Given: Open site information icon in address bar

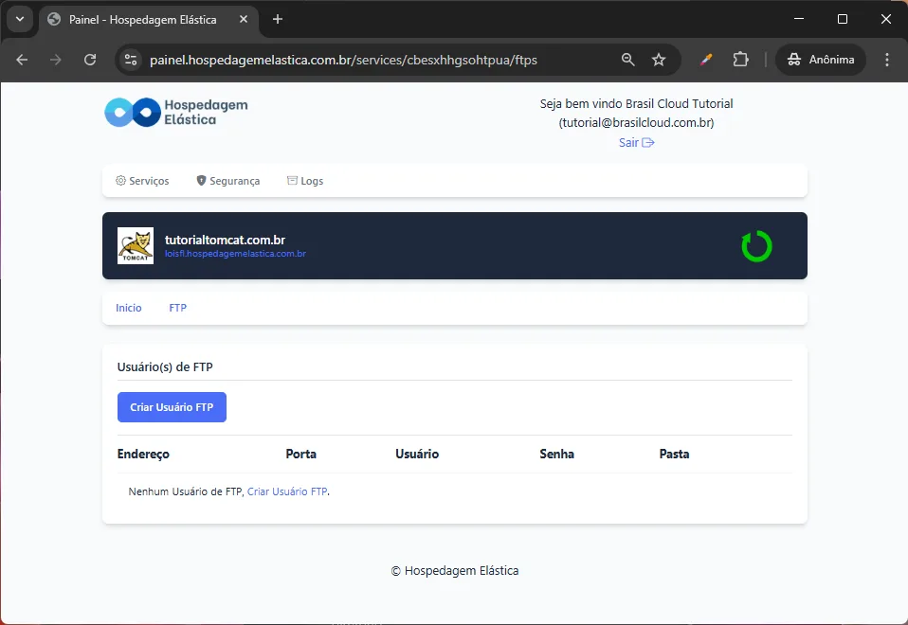Looking at the screenshot, I should click(x=131, y=60).
